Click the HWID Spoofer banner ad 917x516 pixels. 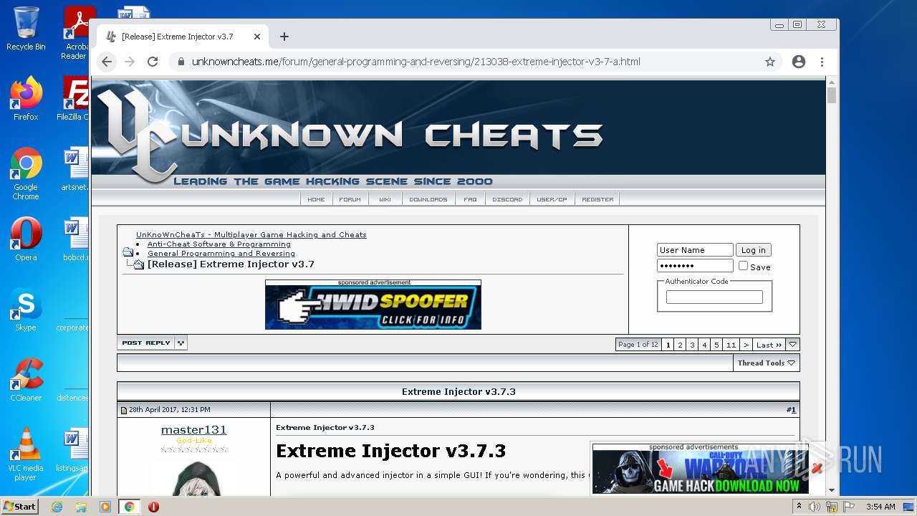click(373, 307)
